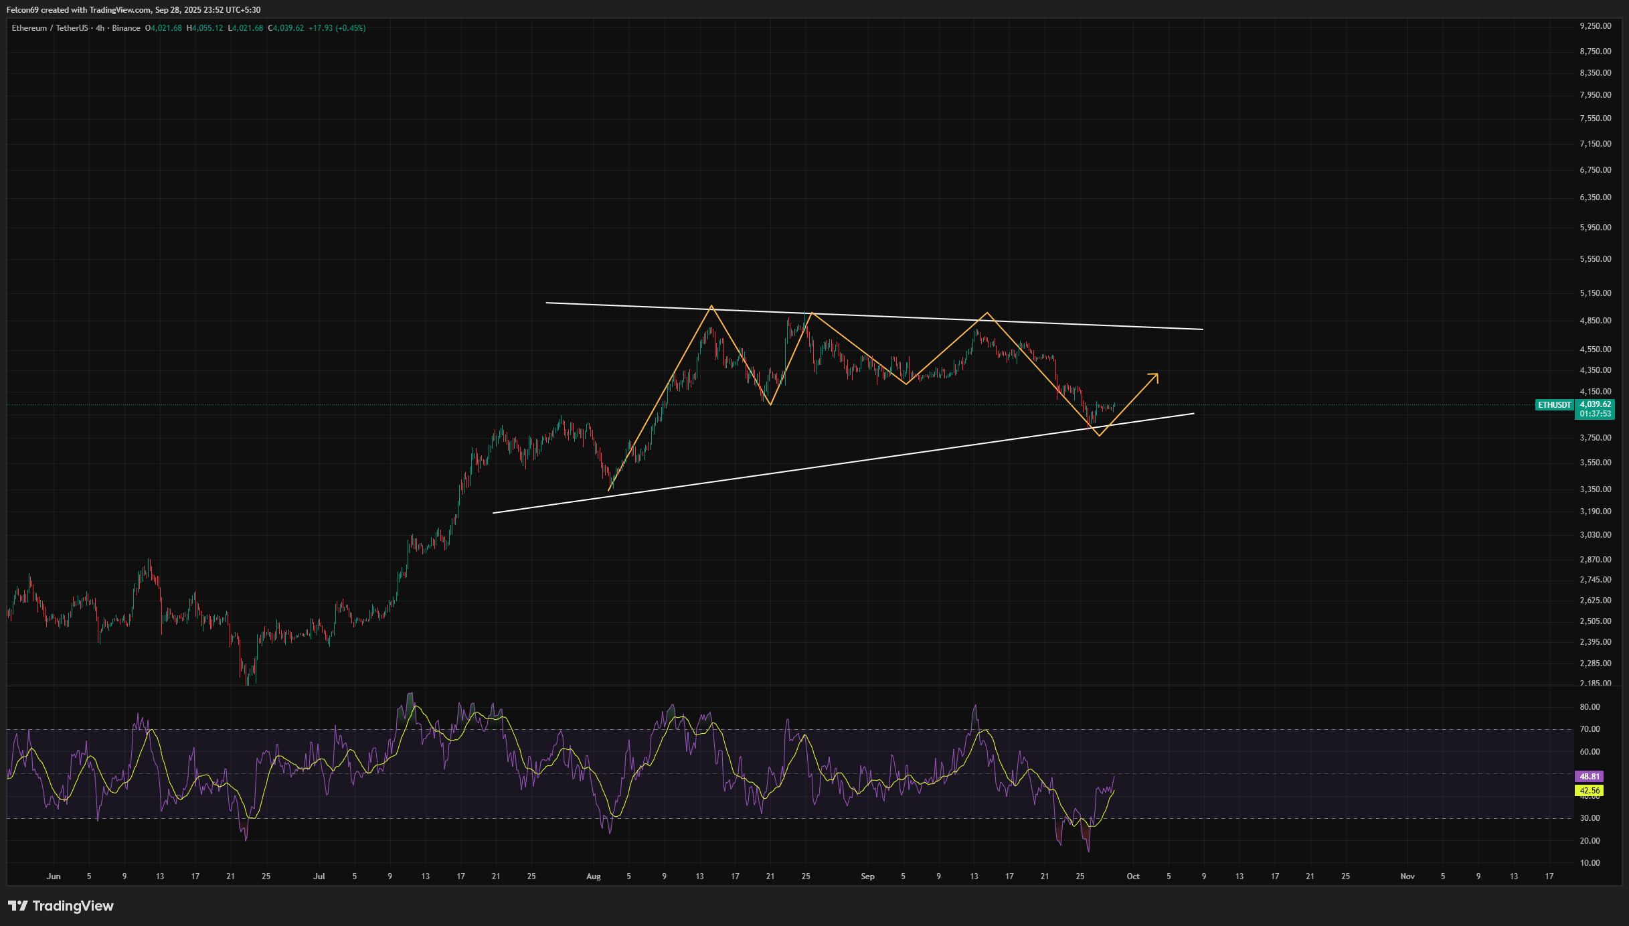1629x926 pixels.
Task: Click the candle countdown timer 01:37:53
Action: point(1595,414)
